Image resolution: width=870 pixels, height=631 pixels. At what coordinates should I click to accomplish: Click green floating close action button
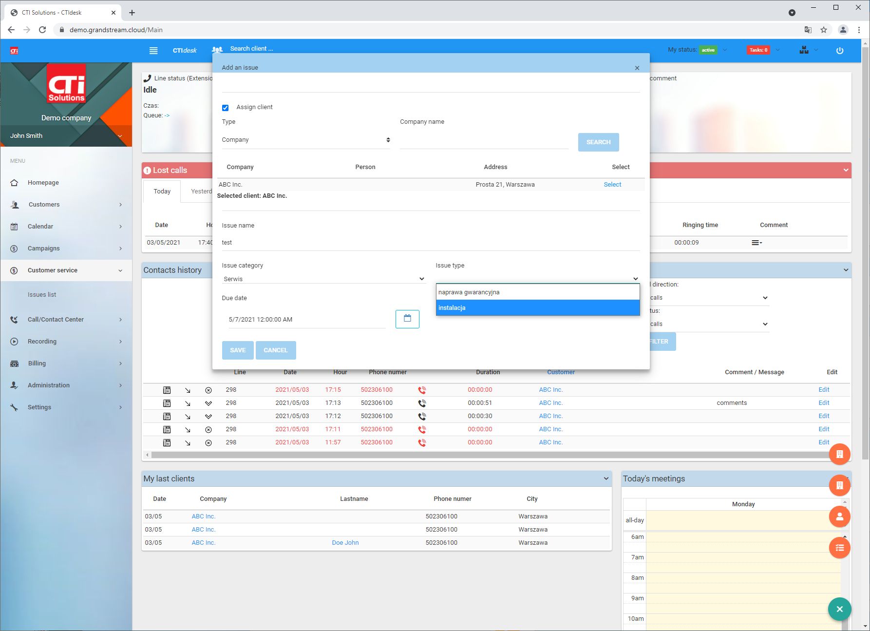839,609
